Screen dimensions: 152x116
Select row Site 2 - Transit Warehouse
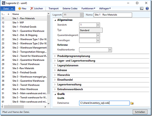coord(24,64)
